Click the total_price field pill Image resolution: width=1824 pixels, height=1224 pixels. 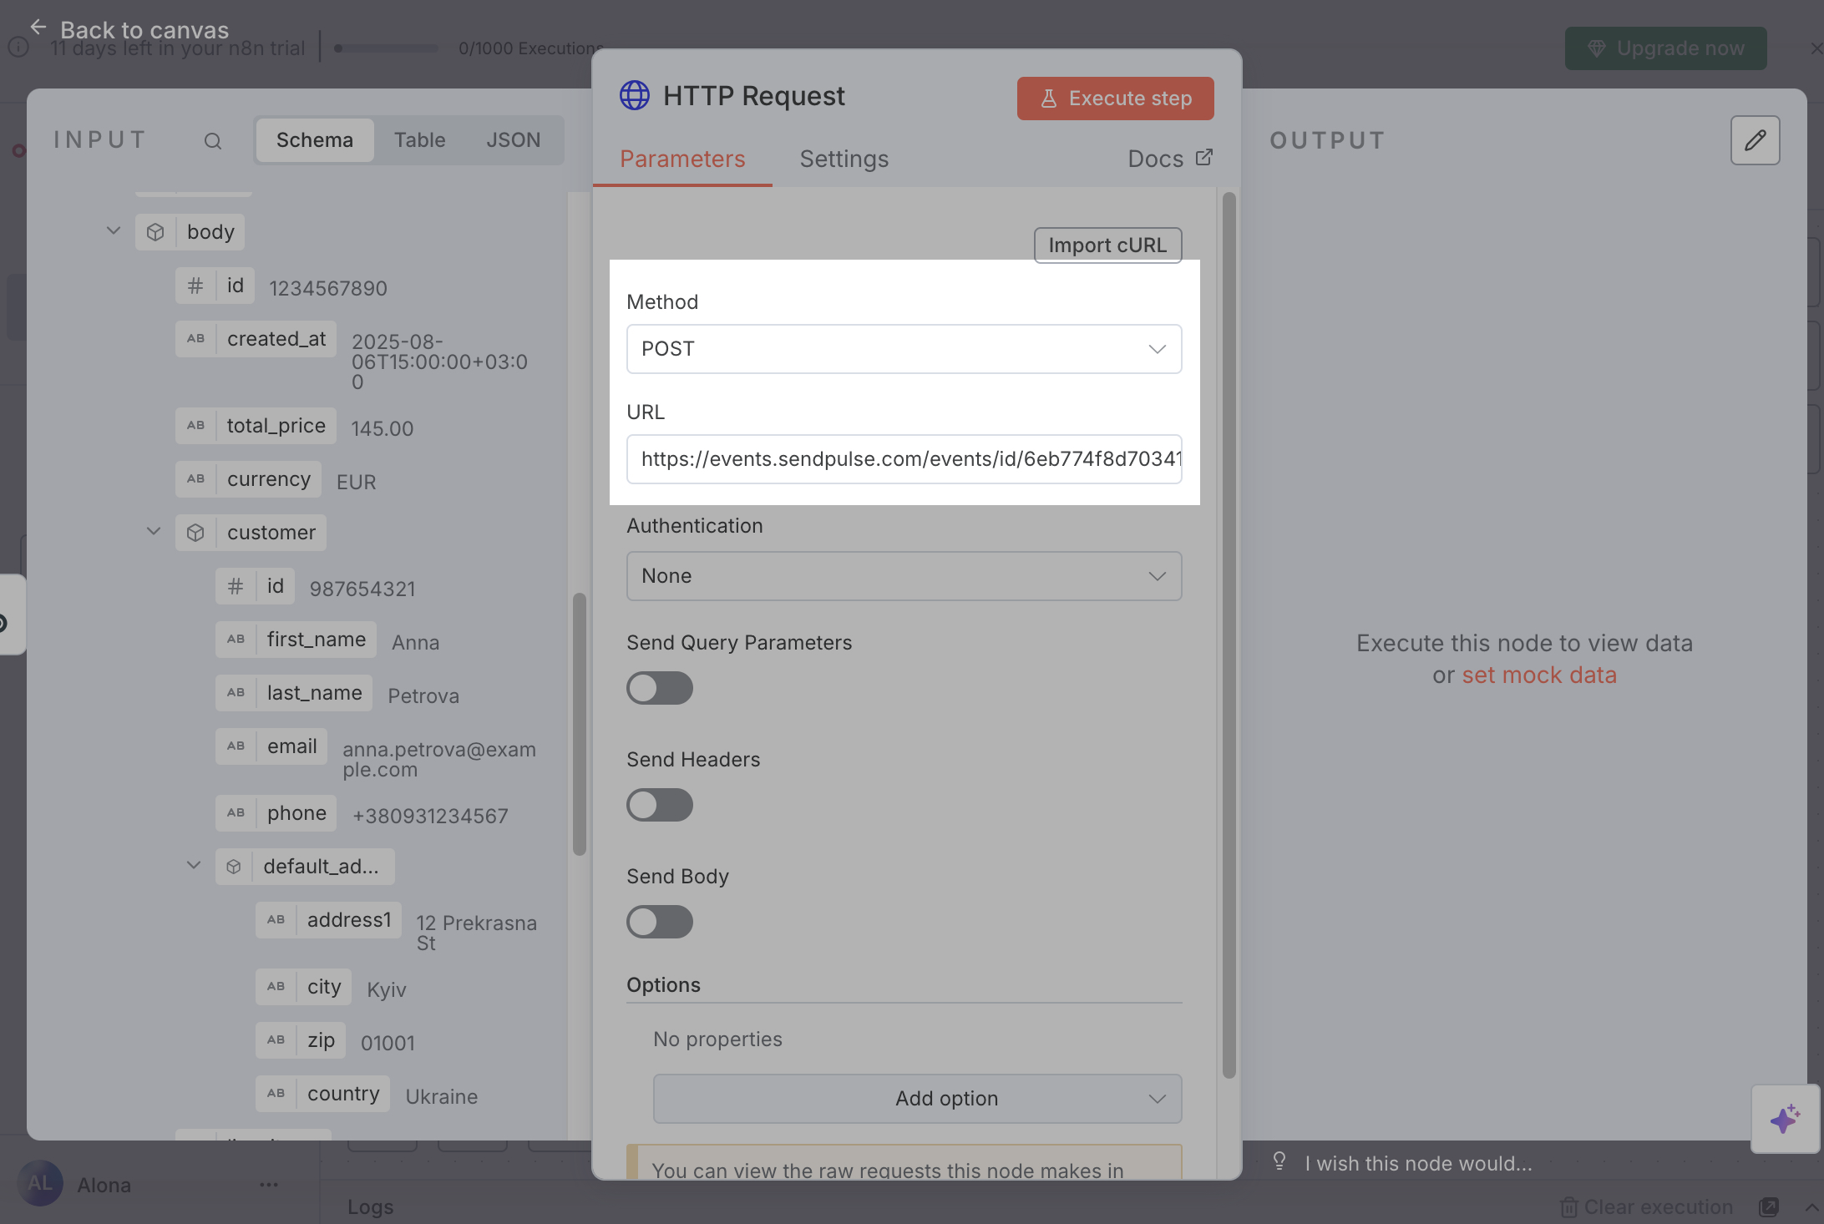[256, 426]
